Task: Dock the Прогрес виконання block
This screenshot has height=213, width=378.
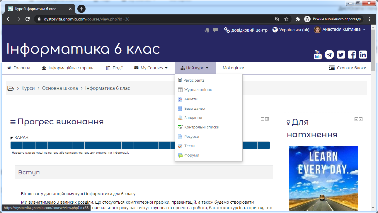Action: click(267, 119)
